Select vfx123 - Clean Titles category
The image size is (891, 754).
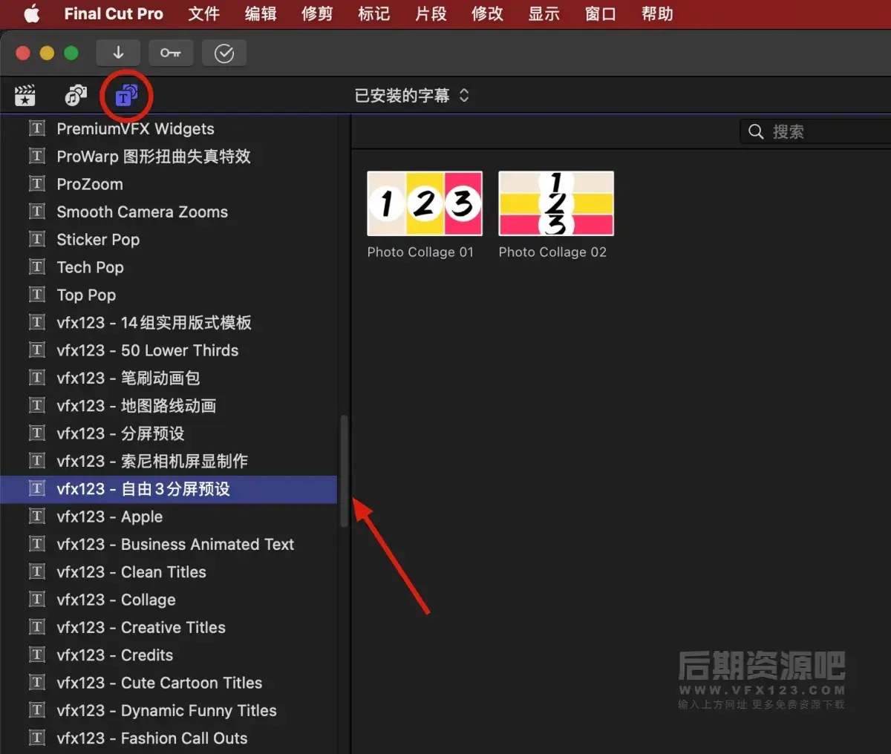tap(169, 572)
